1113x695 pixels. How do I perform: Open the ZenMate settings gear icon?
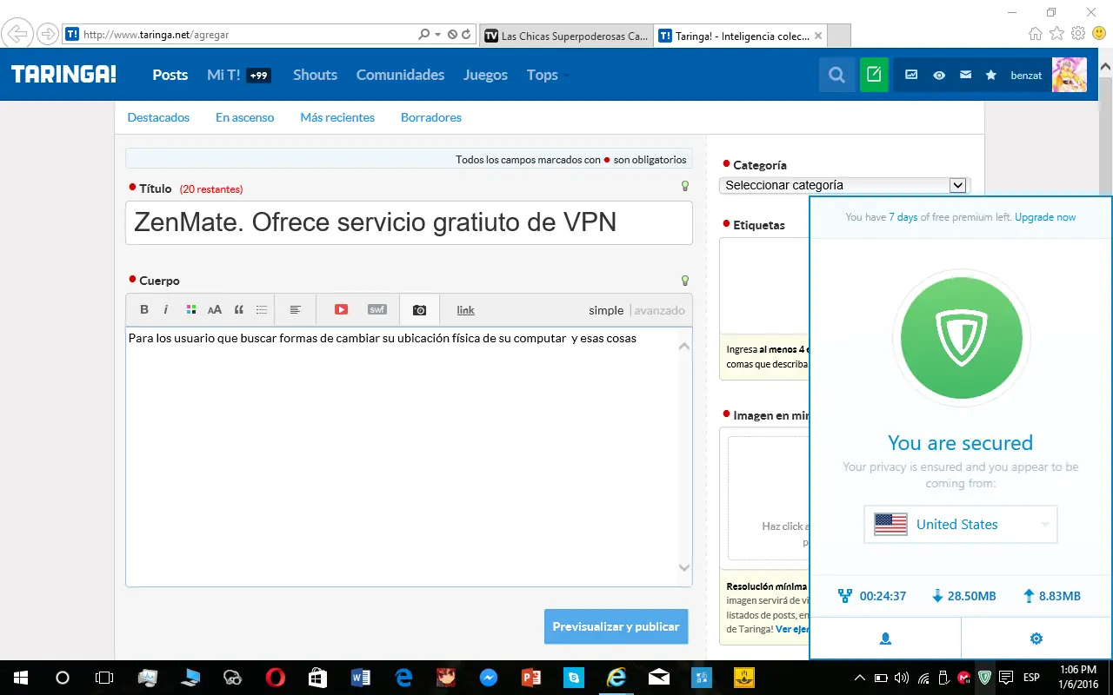[1036, 639]
